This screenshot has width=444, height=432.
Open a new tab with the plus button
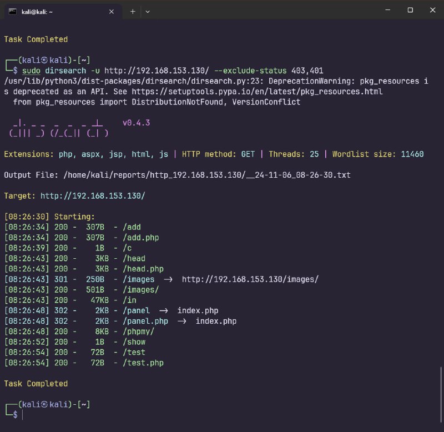(133, 11)
